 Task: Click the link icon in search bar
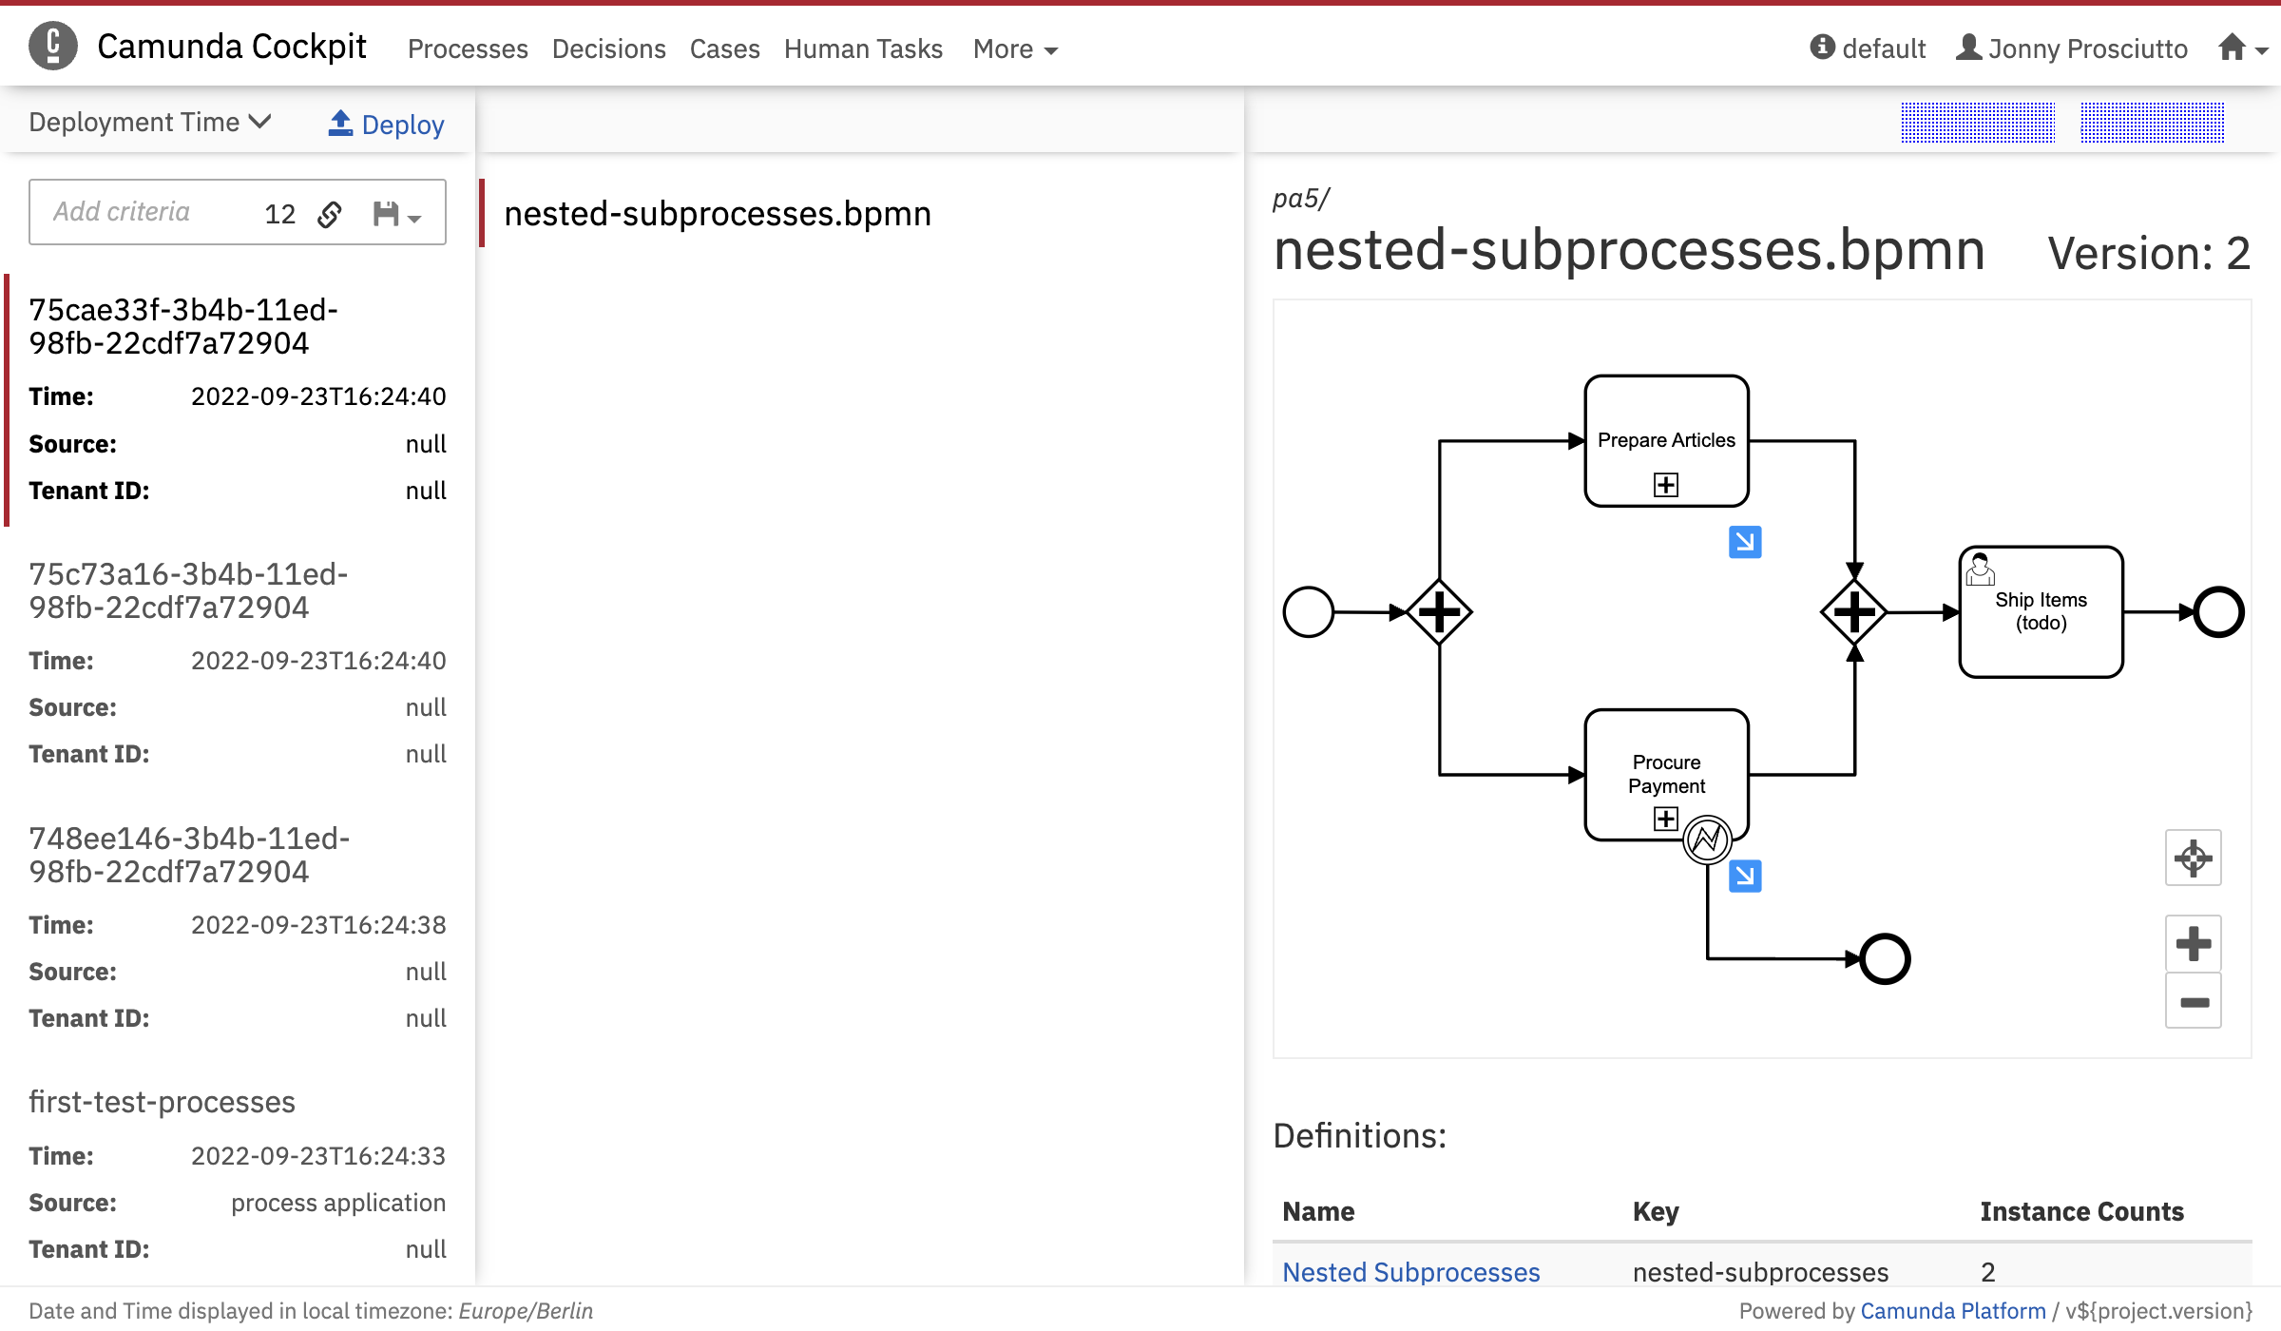330,214
